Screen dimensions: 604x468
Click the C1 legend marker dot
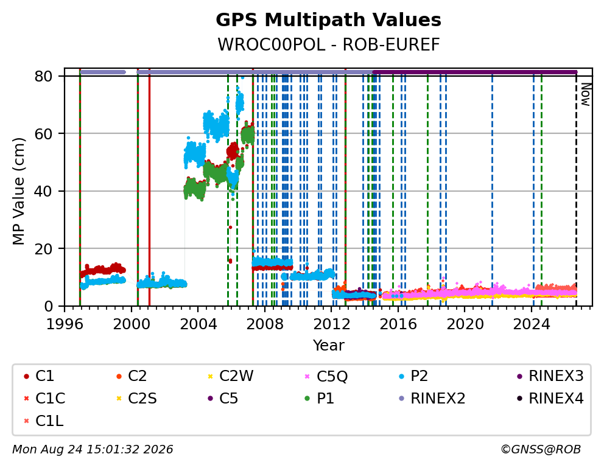[26, 376]
